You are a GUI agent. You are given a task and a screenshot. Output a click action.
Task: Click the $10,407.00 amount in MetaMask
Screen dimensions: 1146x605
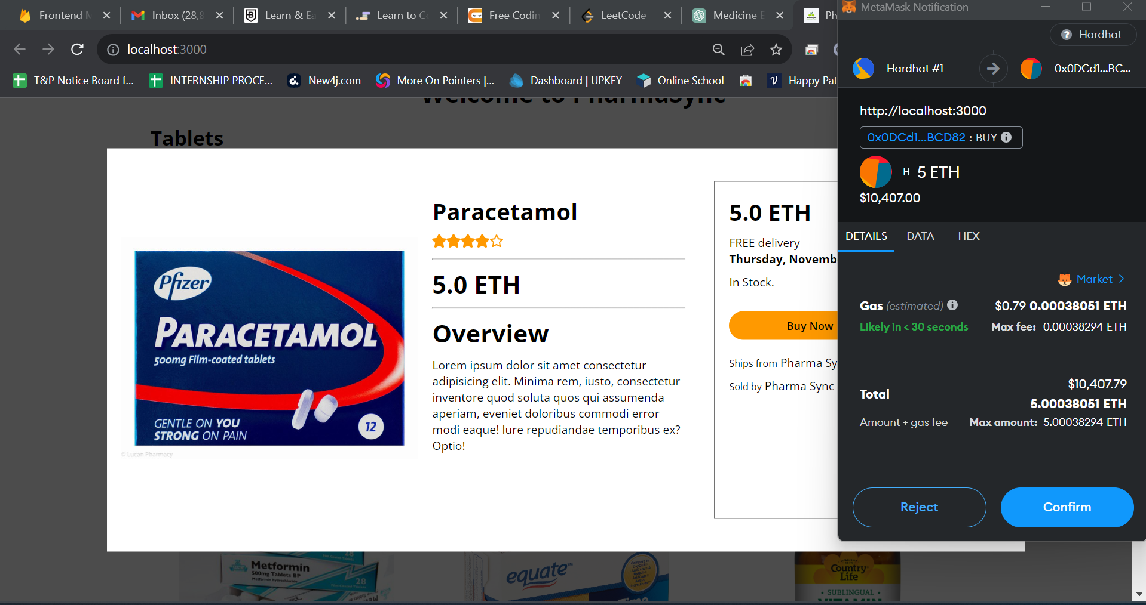[x=890, y=198]
